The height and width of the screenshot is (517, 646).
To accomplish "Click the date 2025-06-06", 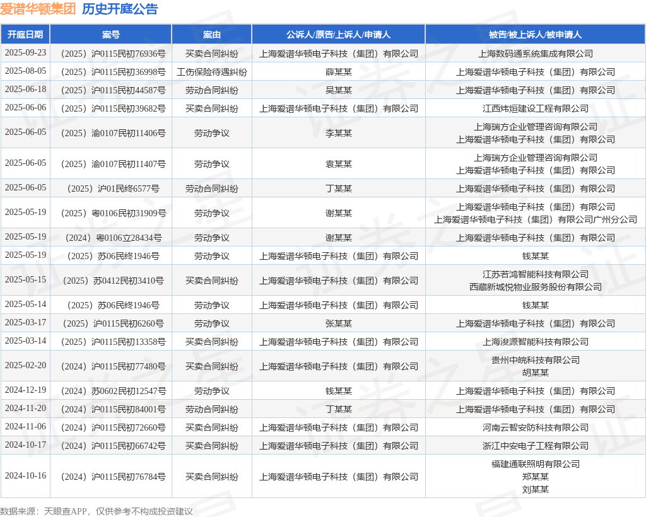I will [x=25, y=107].
